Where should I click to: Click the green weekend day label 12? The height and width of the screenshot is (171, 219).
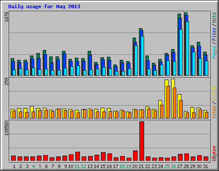point(83,166)
